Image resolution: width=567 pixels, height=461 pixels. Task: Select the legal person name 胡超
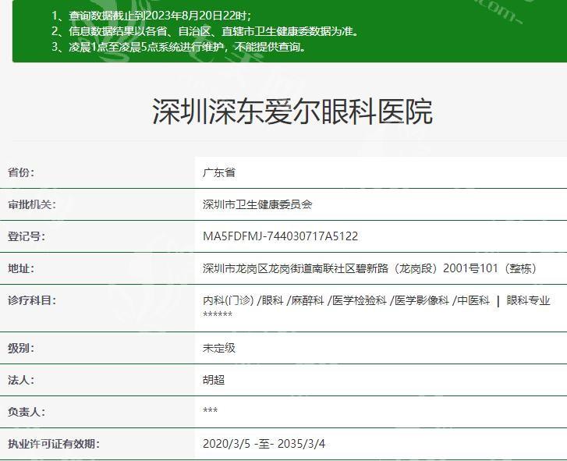pos(214,380)
